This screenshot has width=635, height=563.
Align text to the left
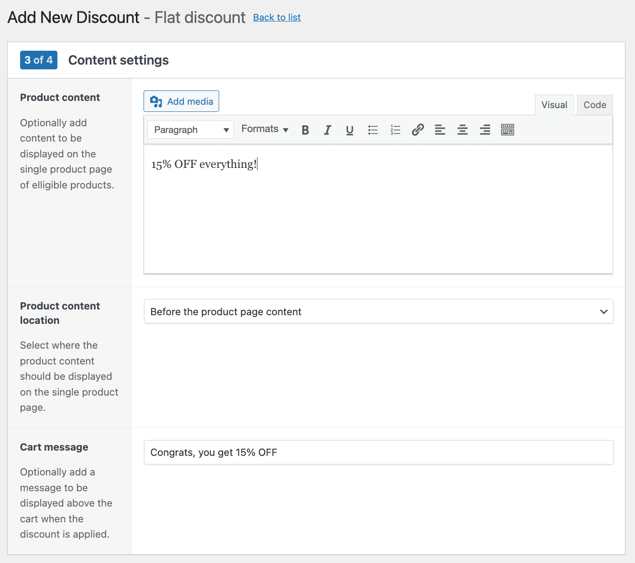coord(440,130)
